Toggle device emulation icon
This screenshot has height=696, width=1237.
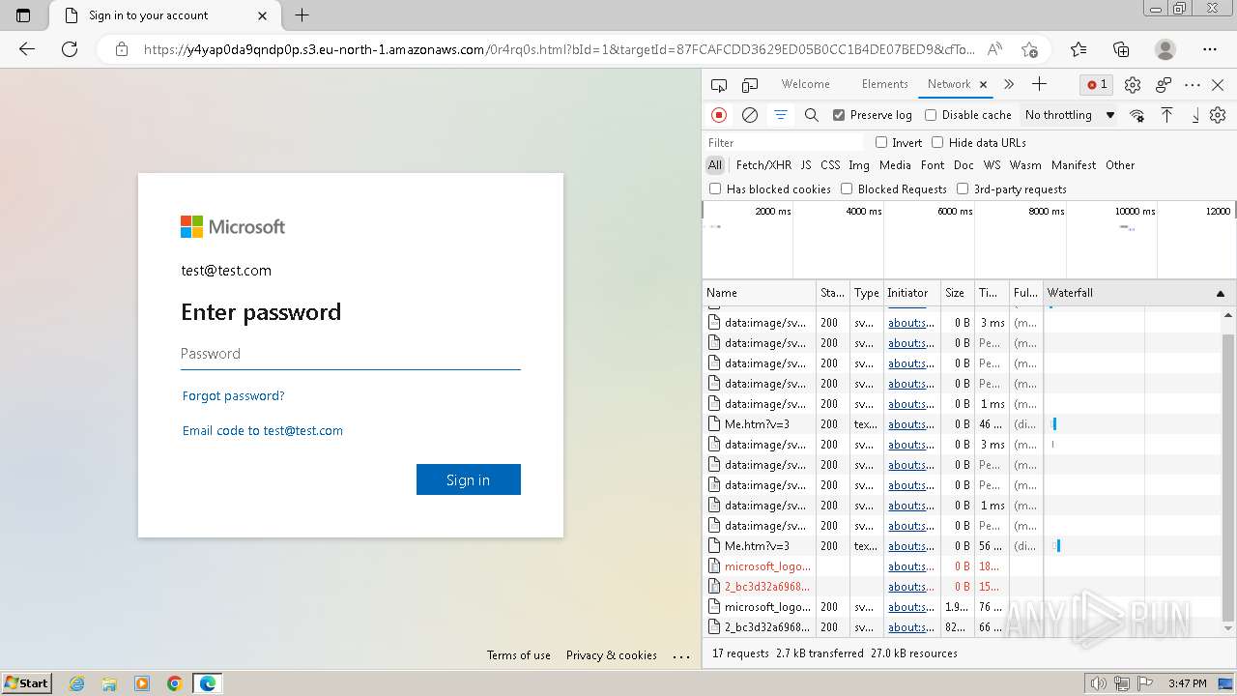tap(750, 85)
